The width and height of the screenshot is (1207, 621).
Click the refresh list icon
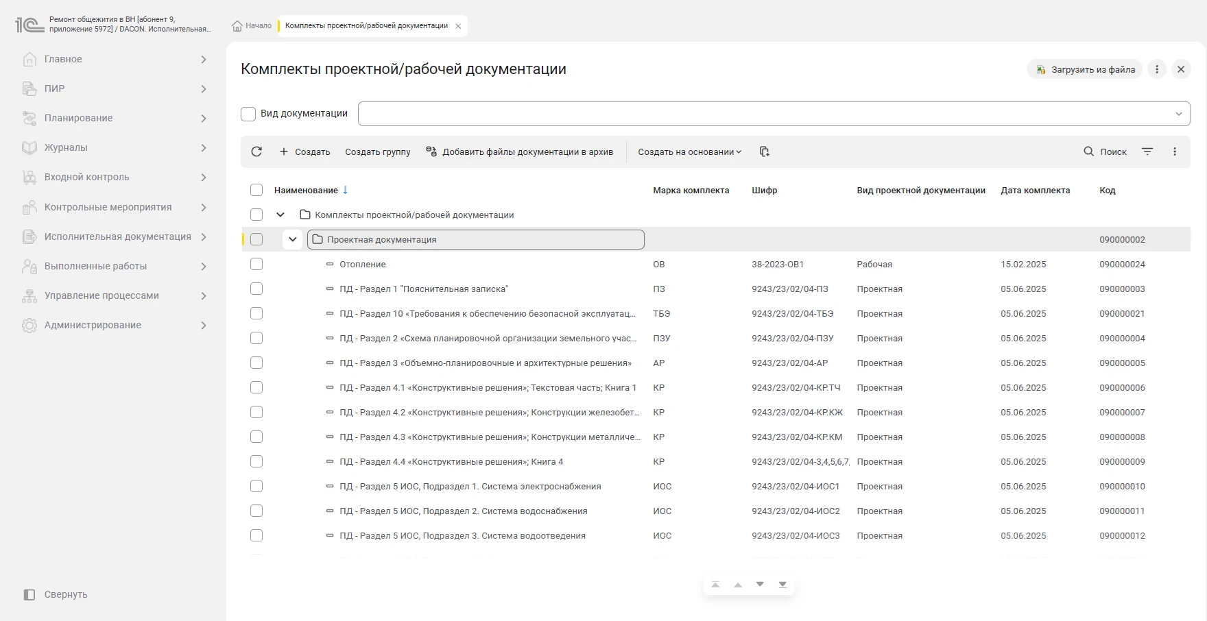(256, 151)
